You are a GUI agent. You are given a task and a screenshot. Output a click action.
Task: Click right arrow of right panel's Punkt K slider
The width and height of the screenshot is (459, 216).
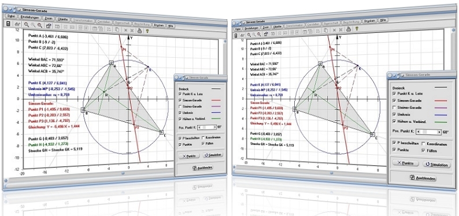click(439, 132)
